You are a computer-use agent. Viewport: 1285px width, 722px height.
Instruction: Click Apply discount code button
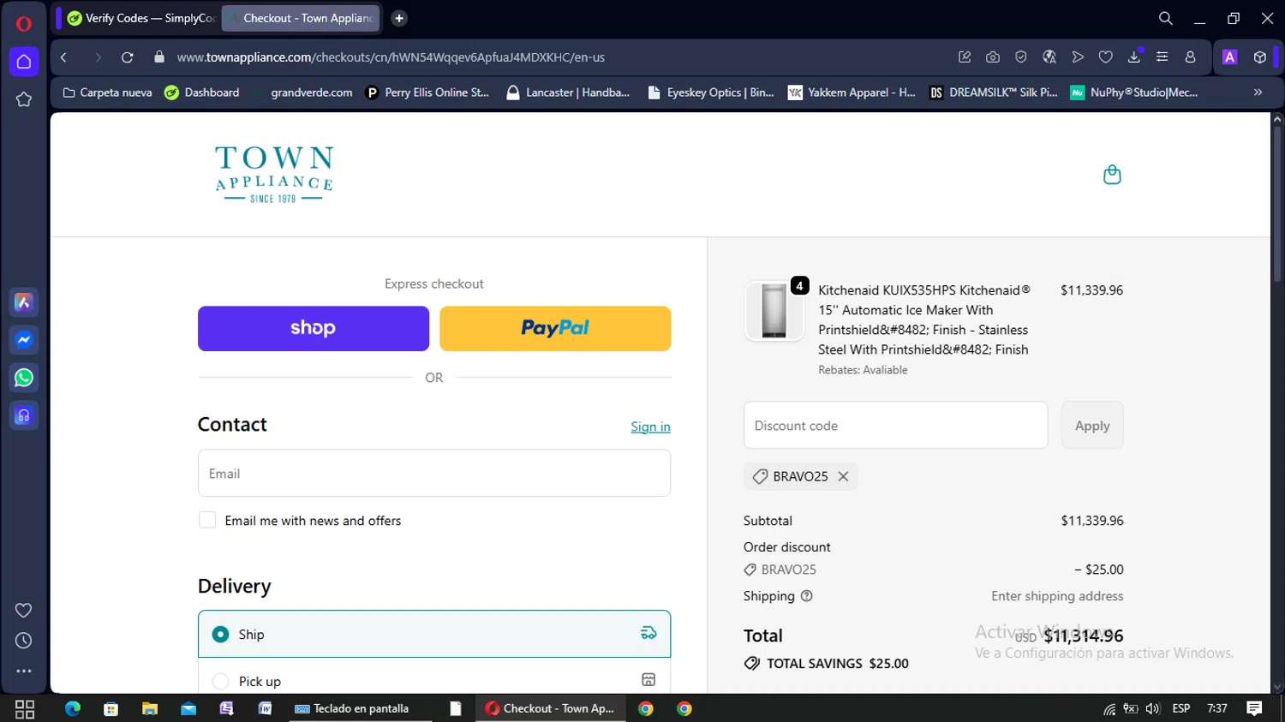pos(1092,426)
